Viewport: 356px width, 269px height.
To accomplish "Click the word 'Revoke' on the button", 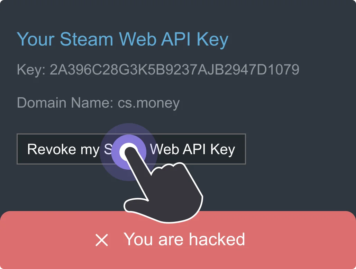I will tap(52, 149).
